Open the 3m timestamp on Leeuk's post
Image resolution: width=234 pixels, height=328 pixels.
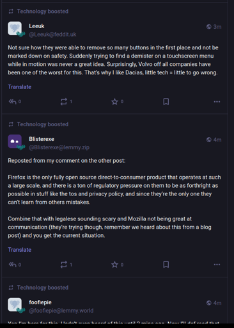click(x=214, y=27)
